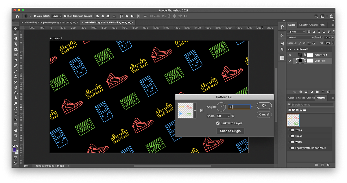347x183 pixels.
Task: Select the Rectangular Marquee tool
Action: point(16,34)
